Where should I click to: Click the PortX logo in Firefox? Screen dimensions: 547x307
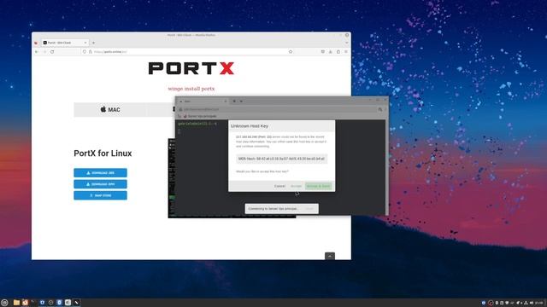tap(191, 68)
